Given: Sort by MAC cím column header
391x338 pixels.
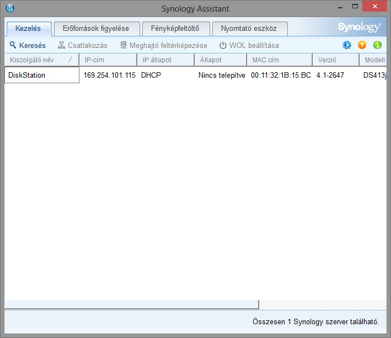Looking at the screenshot, I should pyautogui.click(x=280, y=60).
